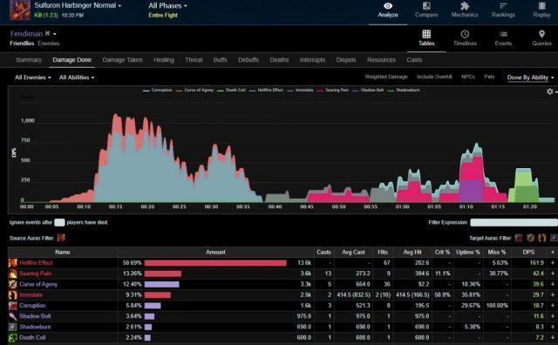Click first Target Auras Filter icon
The width and height of the screenshot is (558, 345).
[519, 238]
